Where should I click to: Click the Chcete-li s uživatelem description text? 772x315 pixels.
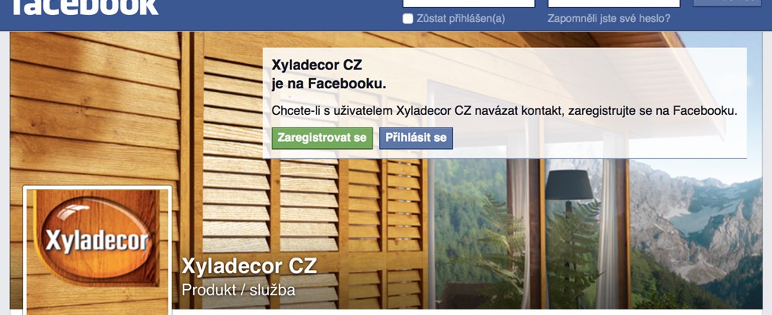click(505, 111)
